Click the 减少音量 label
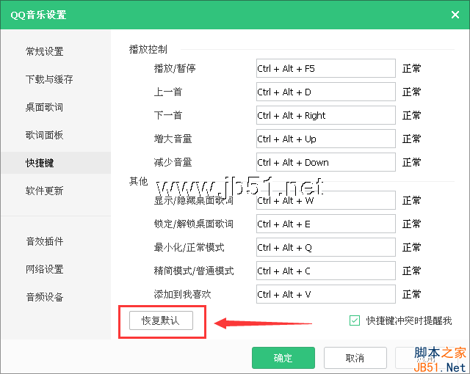 click(173, 163)
